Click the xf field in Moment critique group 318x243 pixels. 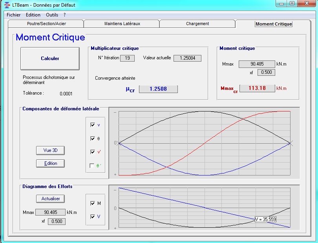(x=266, y=72)
